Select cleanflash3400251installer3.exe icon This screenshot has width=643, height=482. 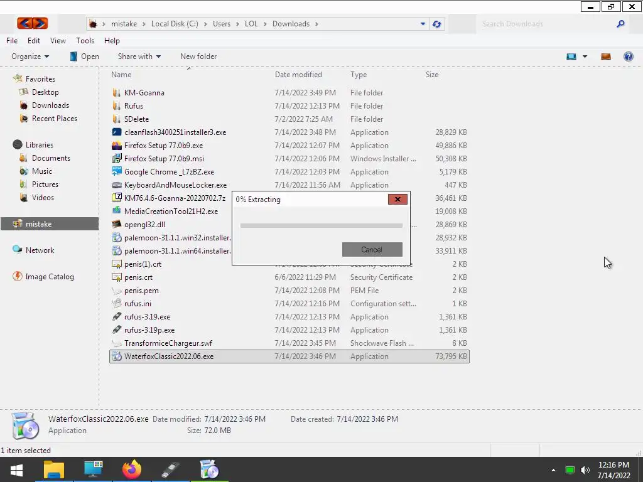click(116, 132)
